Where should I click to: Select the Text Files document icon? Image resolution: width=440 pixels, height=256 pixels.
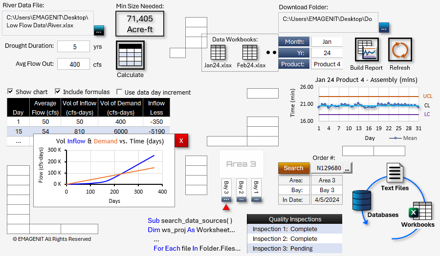[x=394, y=174]
